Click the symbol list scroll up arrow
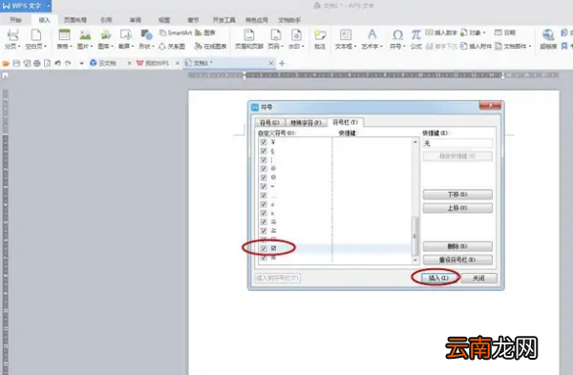The image size is (573, 375). point(414,141)
